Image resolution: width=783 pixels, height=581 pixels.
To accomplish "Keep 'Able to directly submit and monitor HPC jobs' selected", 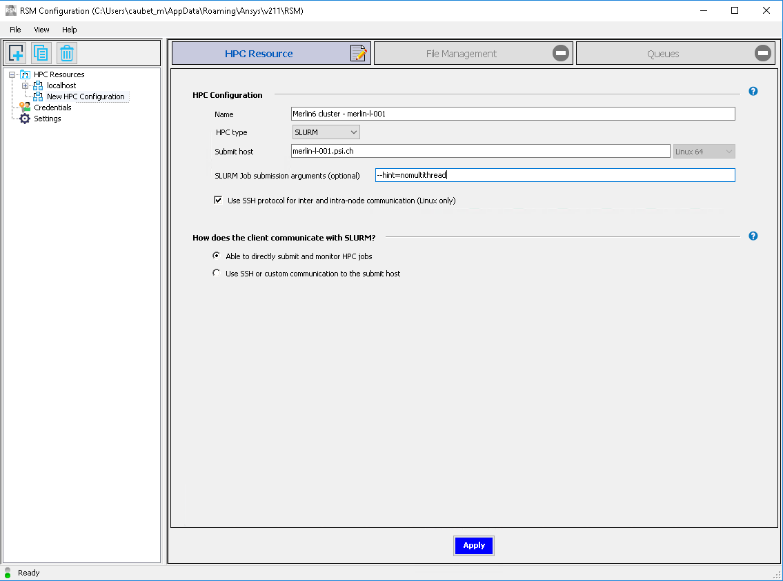I will 216,255.
